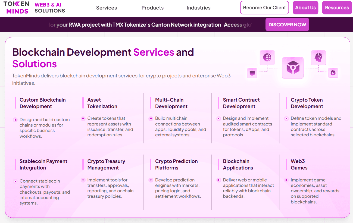Click the bullet icon beside Multi-Chain description
353x223 pixels.
(151, 118)
